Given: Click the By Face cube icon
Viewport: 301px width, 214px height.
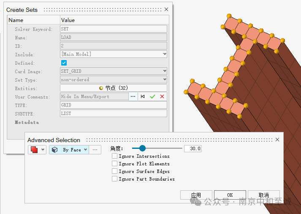Looking at the screenshot, I should (x=55, y=150).
